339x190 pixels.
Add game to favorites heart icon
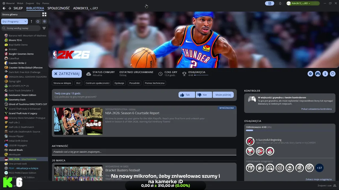pyautogui.click(x=333, y=74)
